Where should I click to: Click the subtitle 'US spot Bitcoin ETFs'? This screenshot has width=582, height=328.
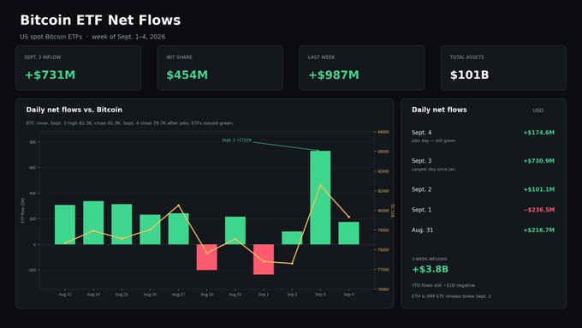[51, 37]
